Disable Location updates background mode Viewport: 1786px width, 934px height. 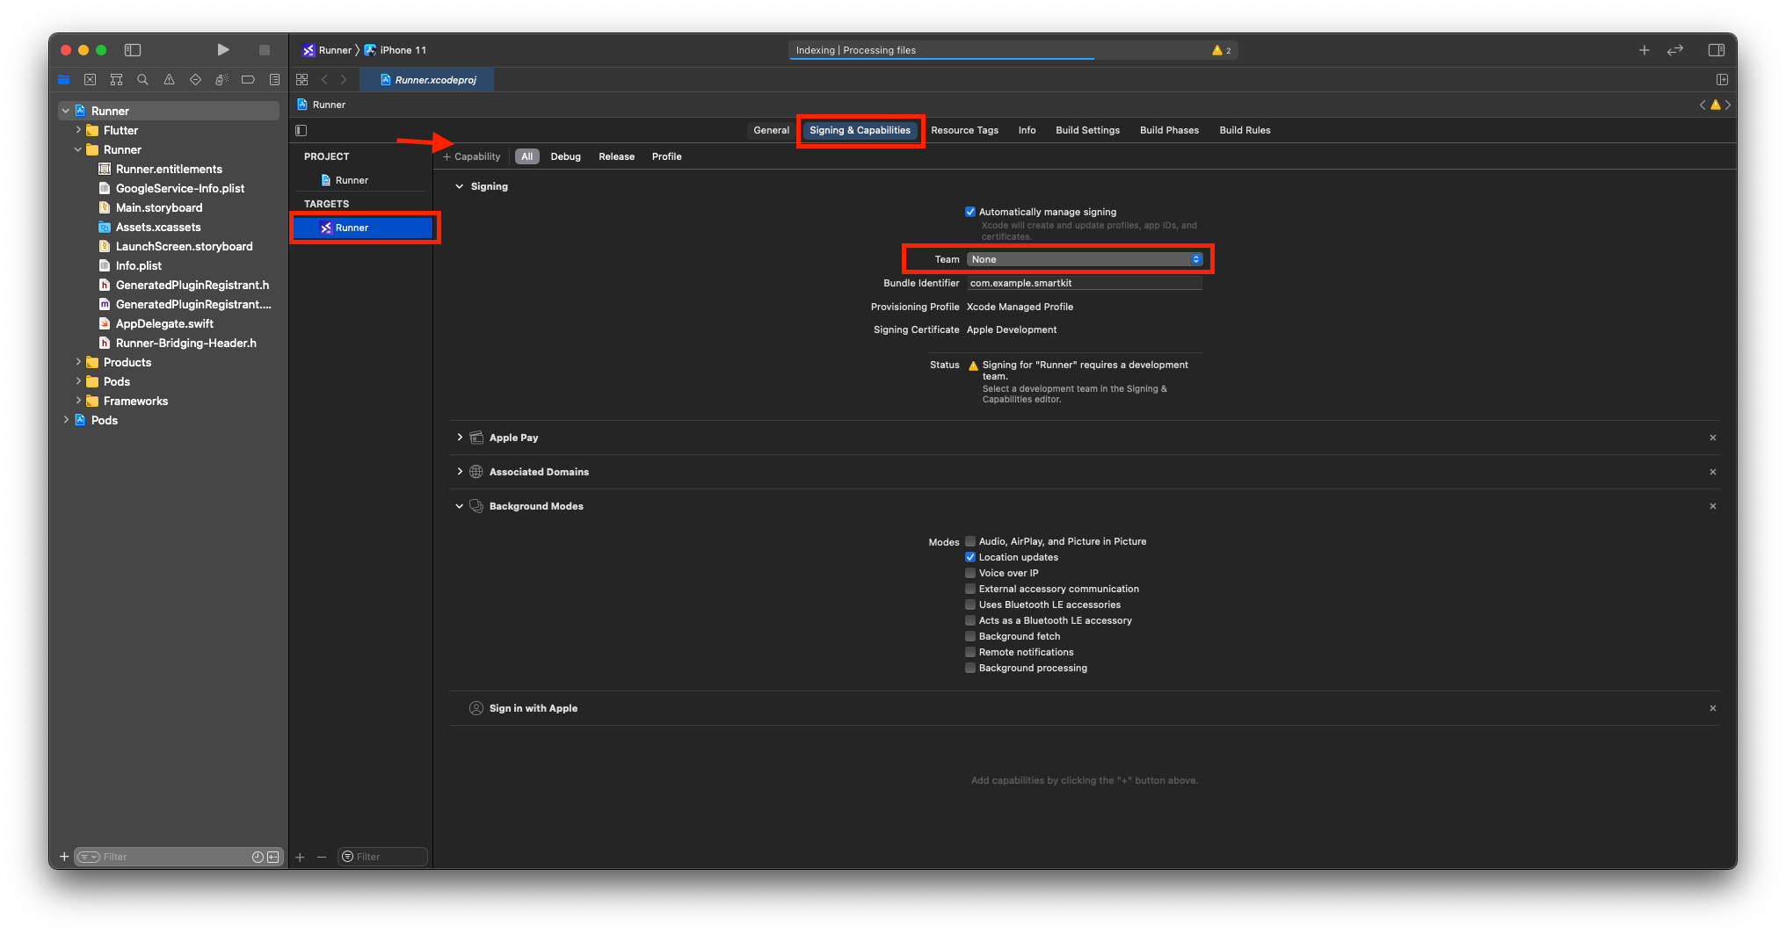[970, 557]
